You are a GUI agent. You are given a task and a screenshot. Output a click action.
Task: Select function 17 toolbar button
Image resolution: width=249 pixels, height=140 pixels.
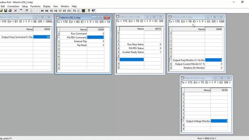coord(60,11)
